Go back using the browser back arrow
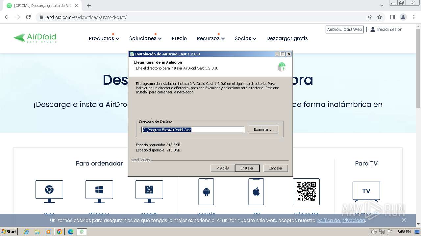Viewport: 421px width, 236px height. pyautogui.click(x=7, y=17)
